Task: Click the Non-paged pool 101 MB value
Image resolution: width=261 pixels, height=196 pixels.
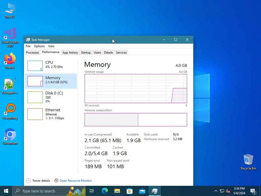Action: point(115,166)
